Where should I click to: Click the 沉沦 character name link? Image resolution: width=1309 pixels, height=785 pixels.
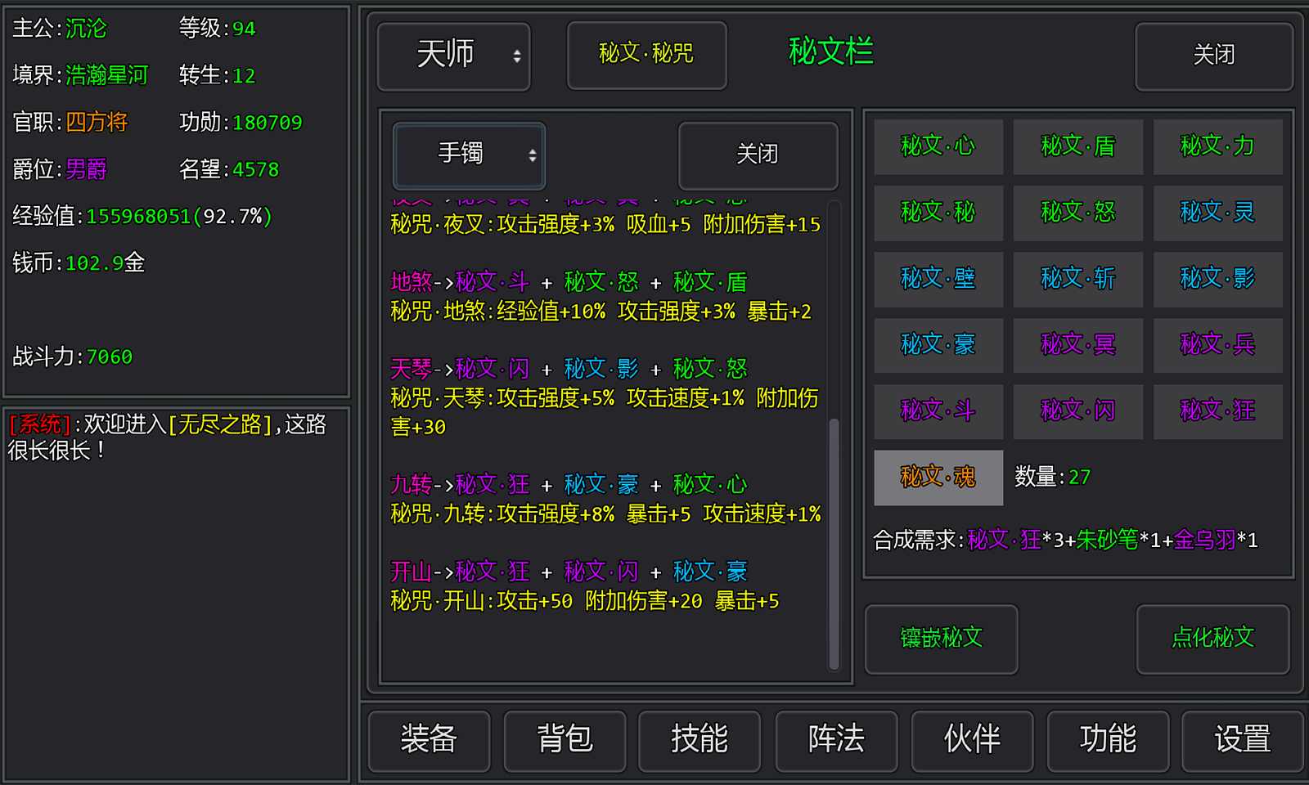[88, 29]
